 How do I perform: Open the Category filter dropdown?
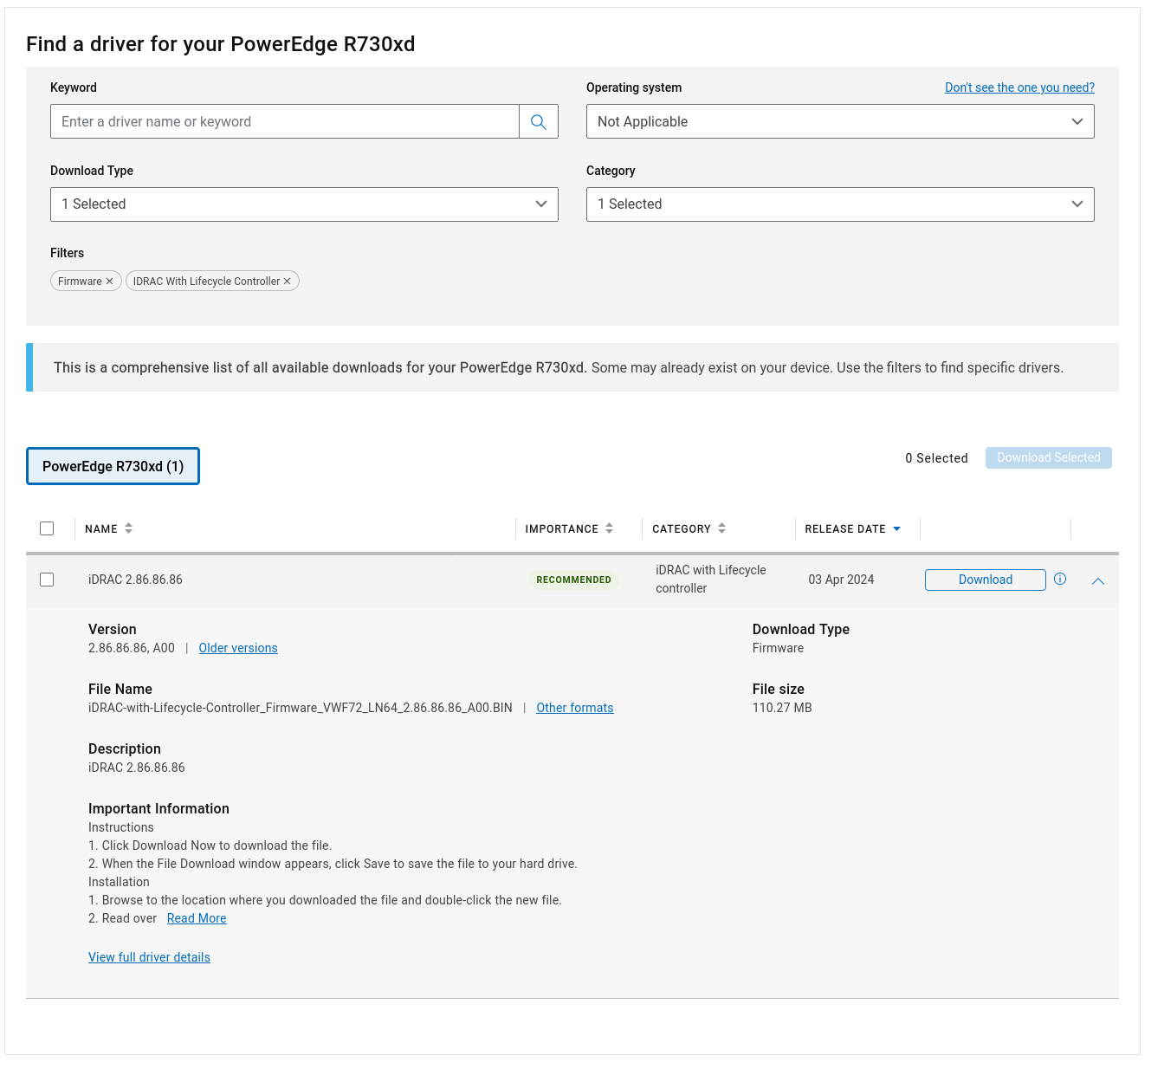[x=840, y=204]
